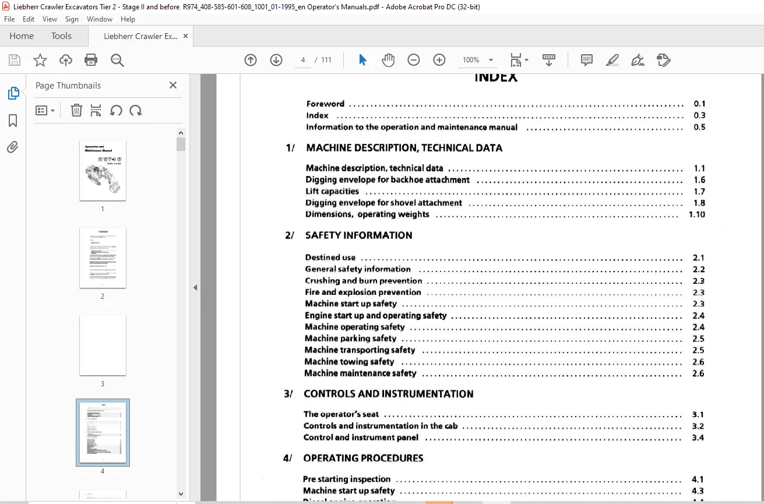This screenshot has width=764, height=504.
Task: Collapse the navigation pane with side arrow
Action: [x=195, y=287]
